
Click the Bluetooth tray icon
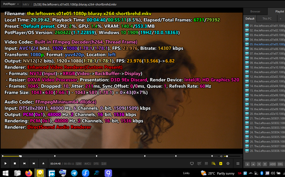[x=262, y=173]
